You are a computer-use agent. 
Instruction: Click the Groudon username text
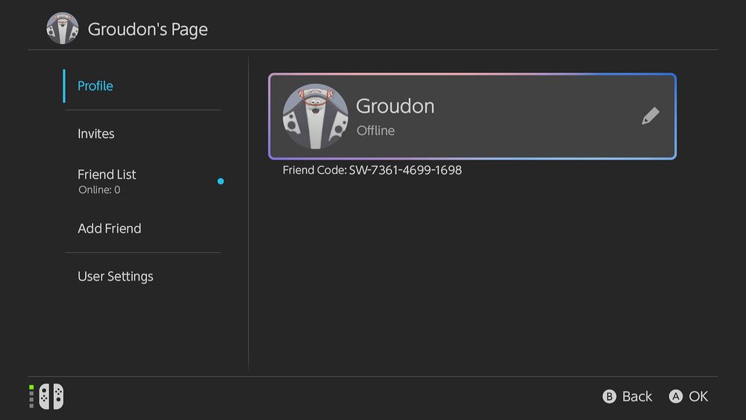(x=395, y=106)
